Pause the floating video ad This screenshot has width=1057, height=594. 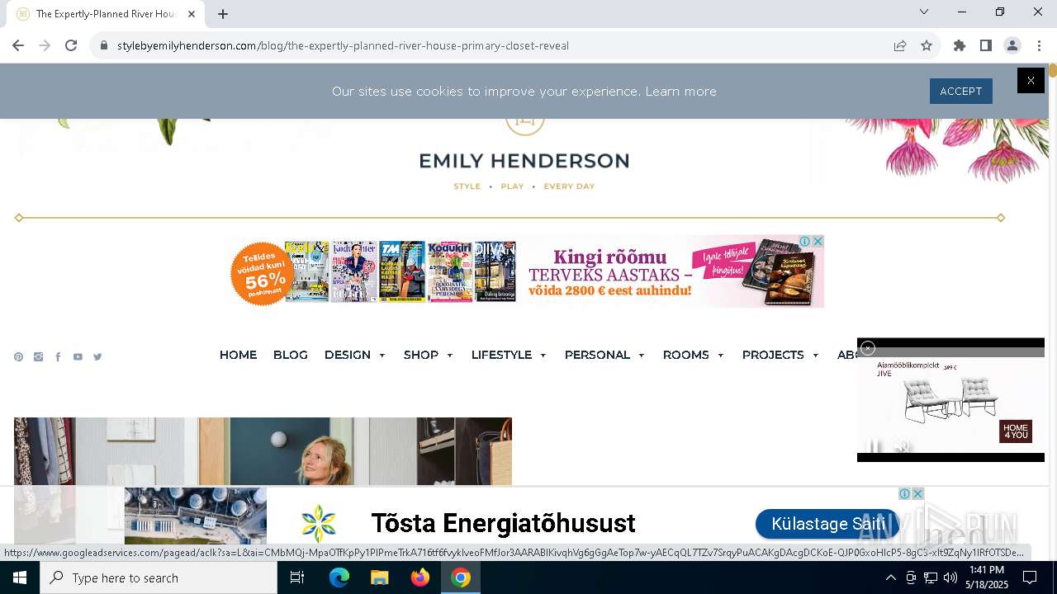coord(875,447)
